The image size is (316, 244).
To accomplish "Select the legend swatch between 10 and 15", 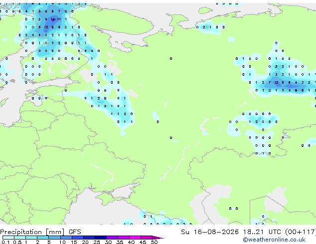I will (x=66, y=238).
